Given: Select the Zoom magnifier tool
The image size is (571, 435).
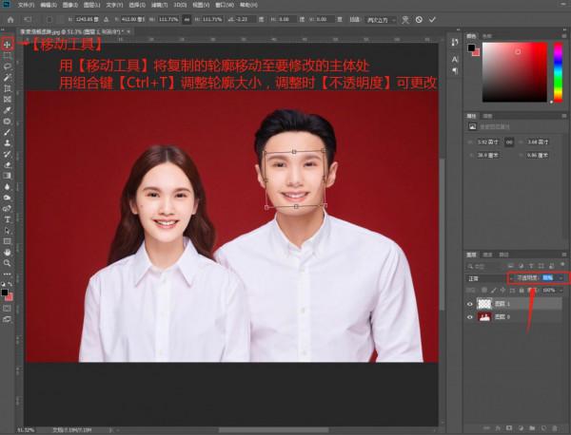Looking at the screenshot, I should (x=8, y=264).
